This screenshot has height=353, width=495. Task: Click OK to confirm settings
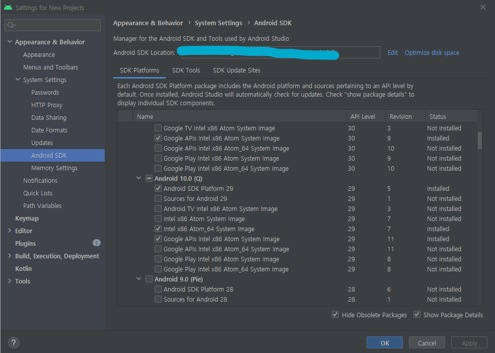tap(385, 343)
